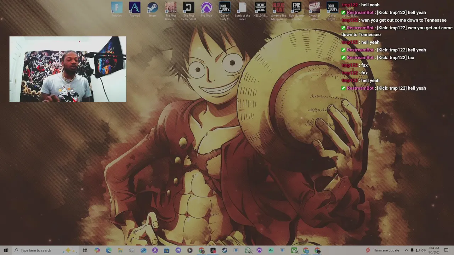Open Discord from the taskbar

(178, 250)
